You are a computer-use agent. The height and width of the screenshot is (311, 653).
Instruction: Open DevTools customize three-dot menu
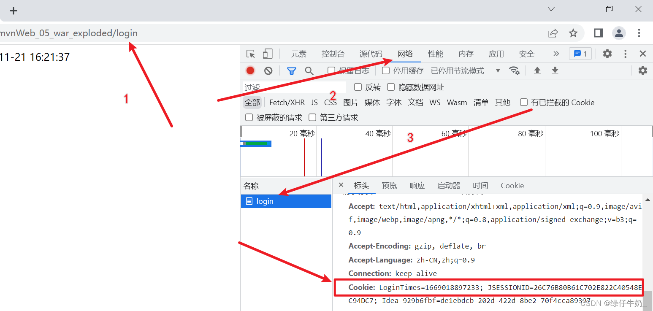click(626, 54)
